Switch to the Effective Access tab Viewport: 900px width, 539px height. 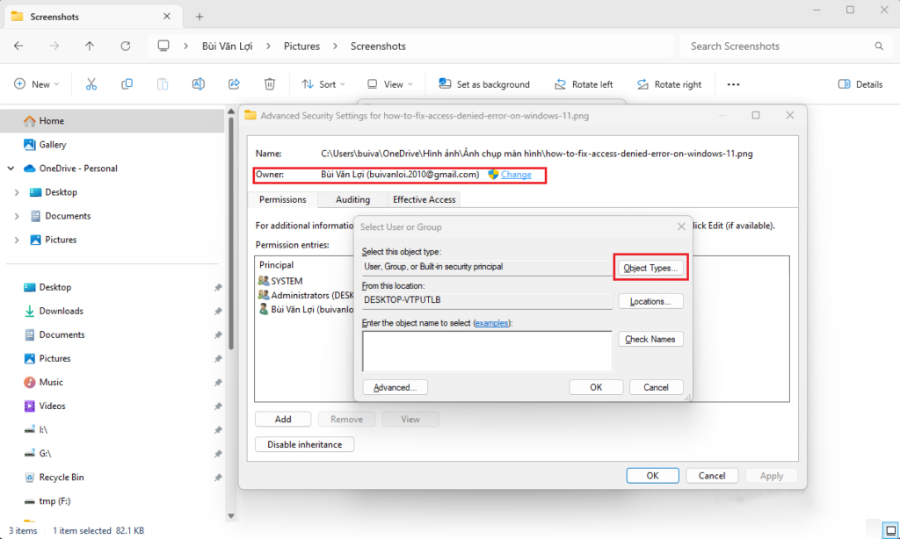(424, 199)
